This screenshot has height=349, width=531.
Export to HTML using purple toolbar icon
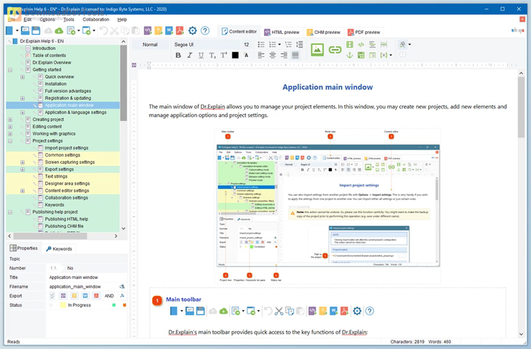tap(148, 31)
